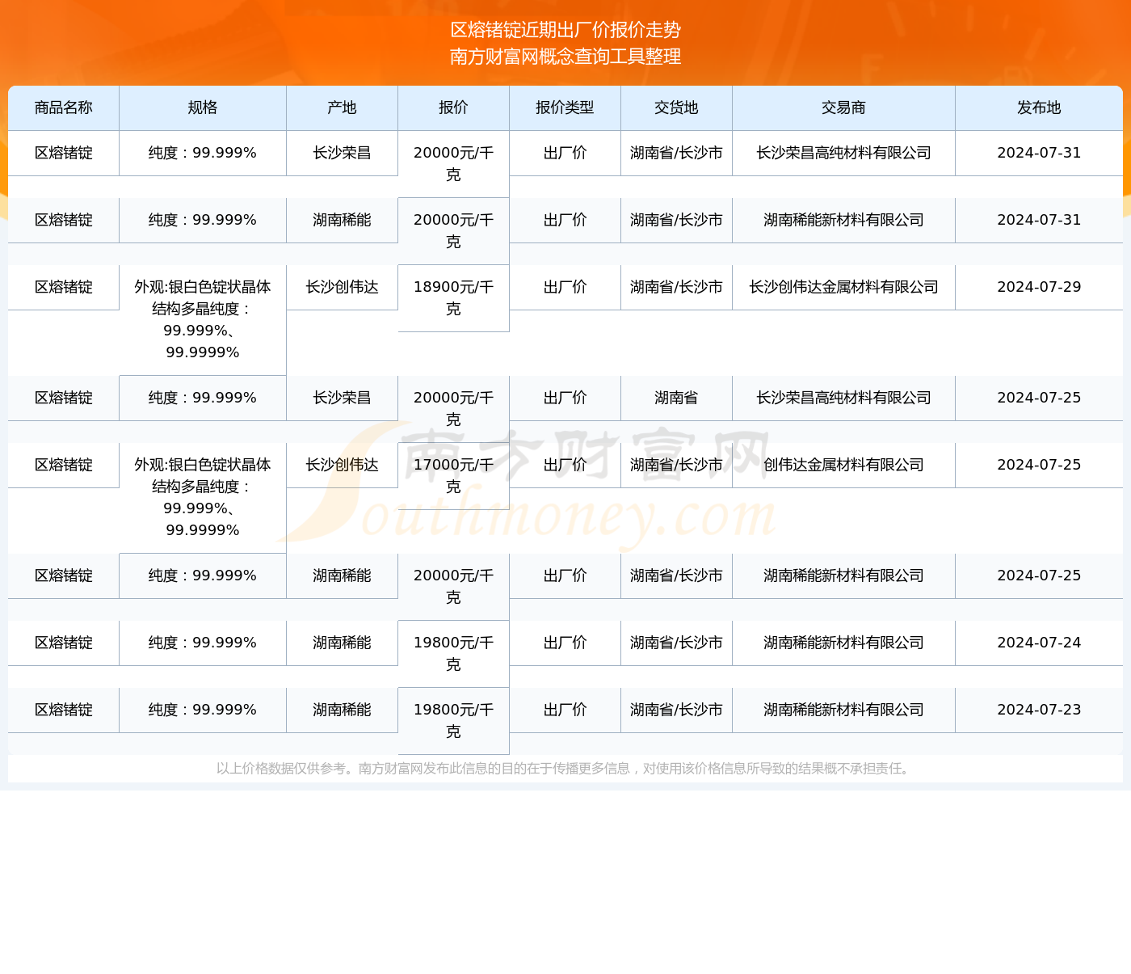Click the 交易商 column header

[x=844, y=108]
